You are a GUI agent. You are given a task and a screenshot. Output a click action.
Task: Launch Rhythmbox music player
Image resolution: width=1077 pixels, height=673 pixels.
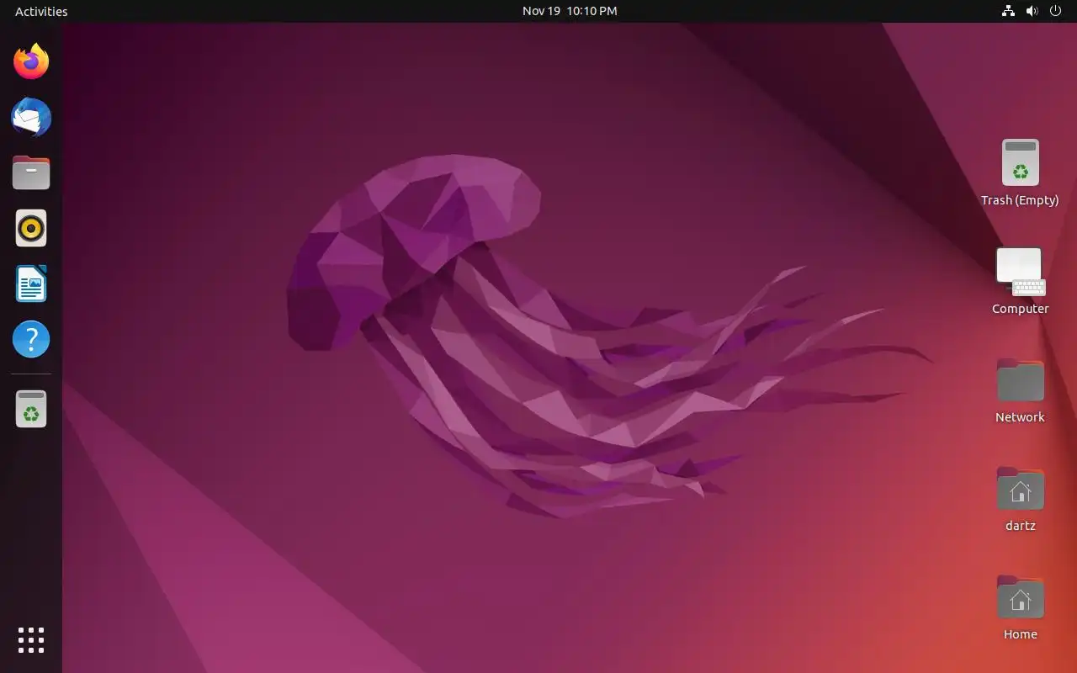[x=31, y=228]
